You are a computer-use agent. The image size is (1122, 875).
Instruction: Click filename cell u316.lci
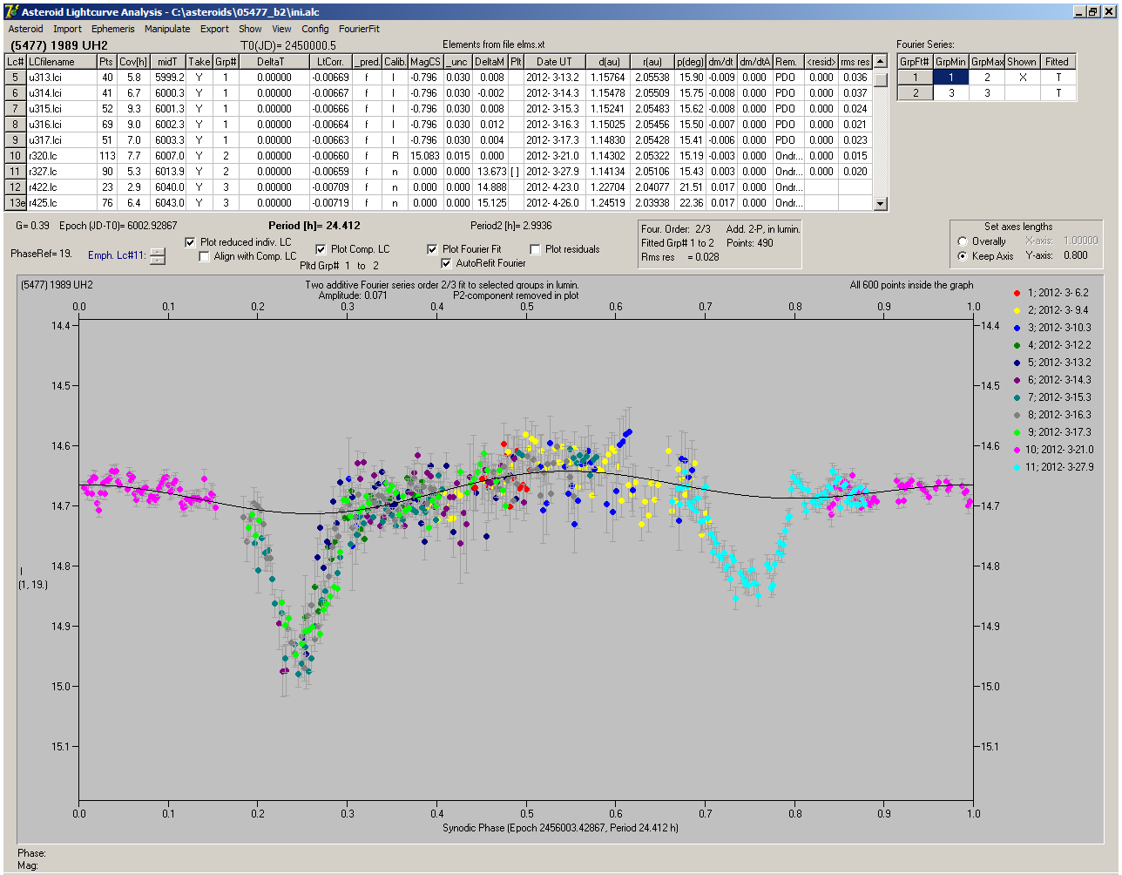point(61,125)
